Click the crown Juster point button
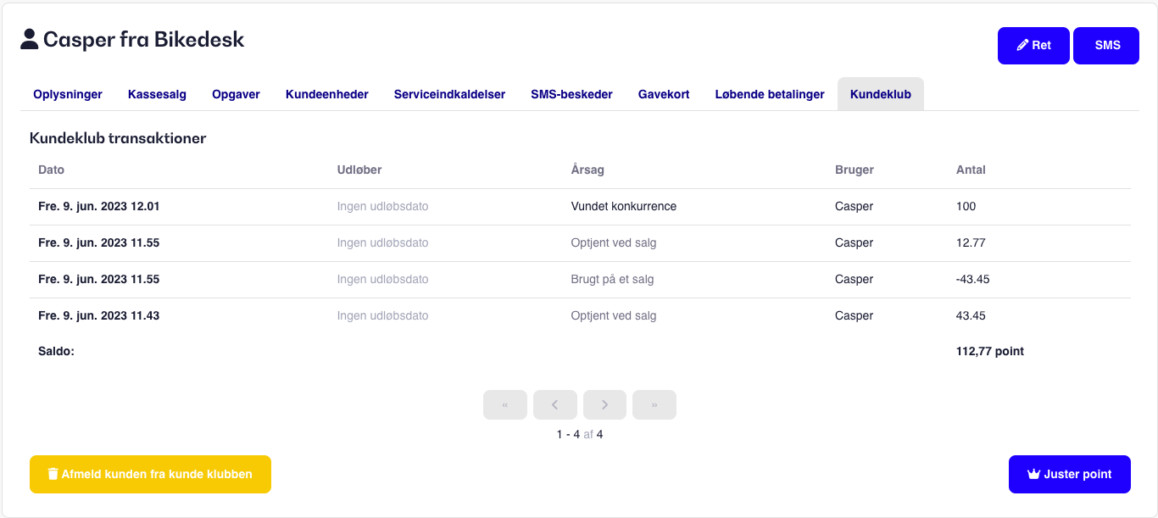Viewport: 1158px width, 518px height. click(x=1070, y=474)
